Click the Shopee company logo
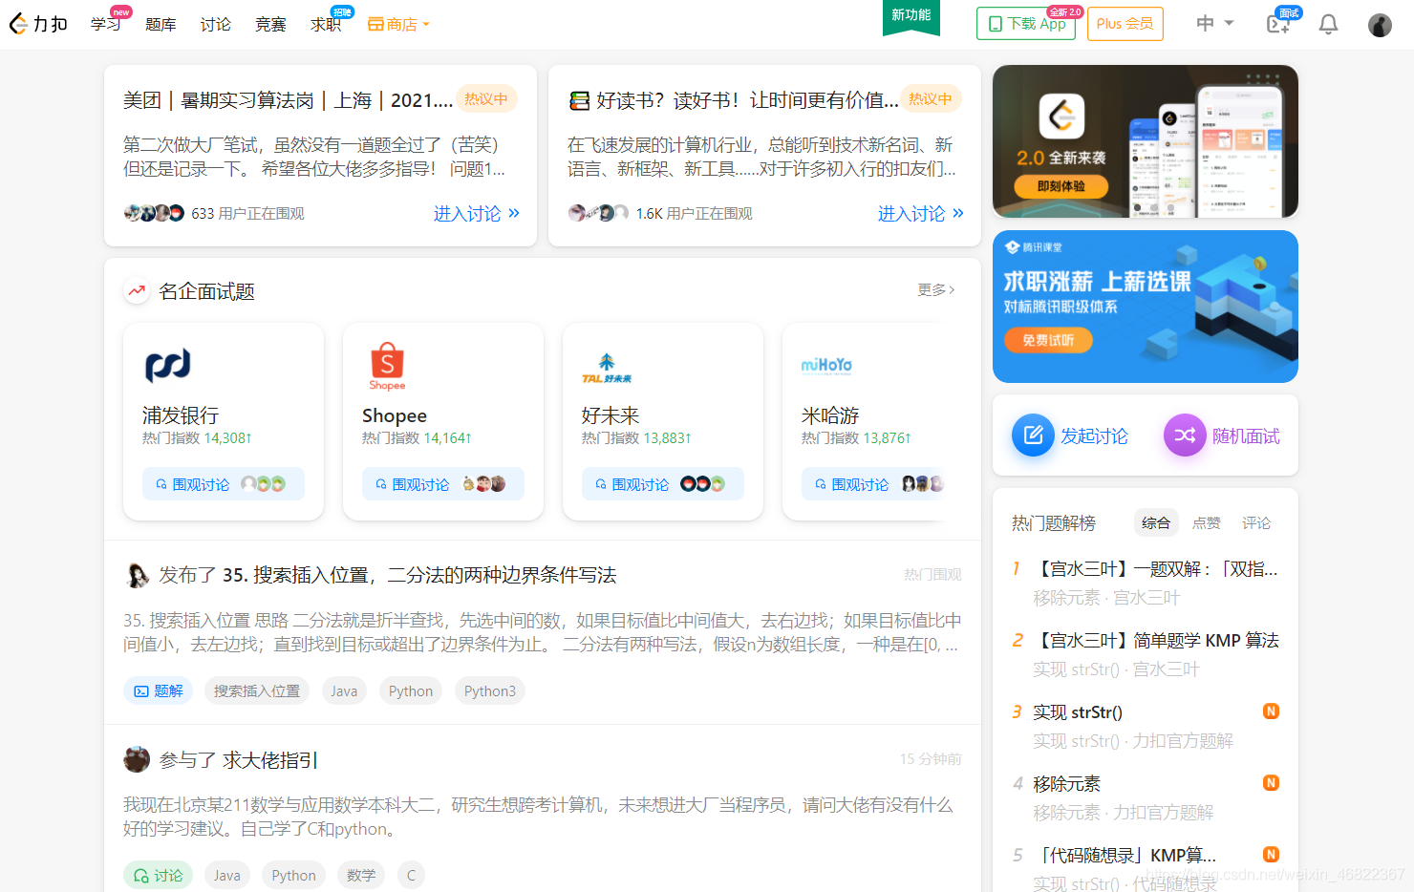Viewport: 1414px width, 892px height. click(x=387, y=366)
